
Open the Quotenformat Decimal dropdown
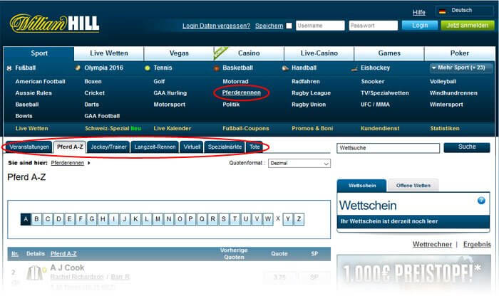coord(299,163)
